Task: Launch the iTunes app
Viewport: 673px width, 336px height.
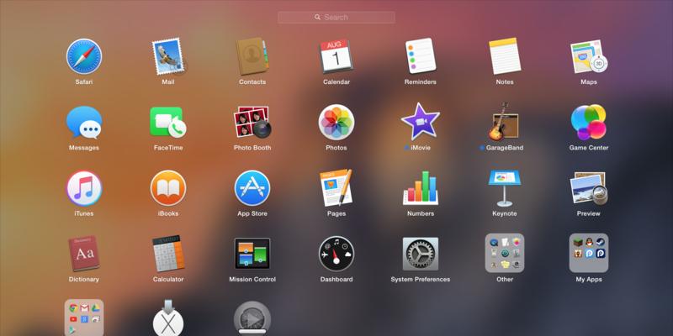Action: [x=84, y=188]
